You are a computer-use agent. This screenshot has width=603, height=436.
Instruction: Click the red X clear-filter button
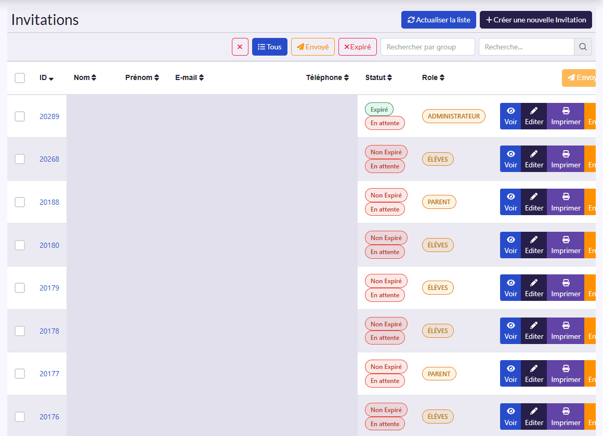[x=240, y=47]
